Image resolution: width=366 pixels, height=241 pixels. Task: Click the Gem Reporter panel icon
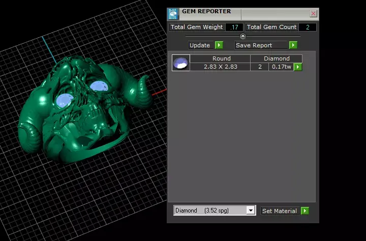point(173,14)
